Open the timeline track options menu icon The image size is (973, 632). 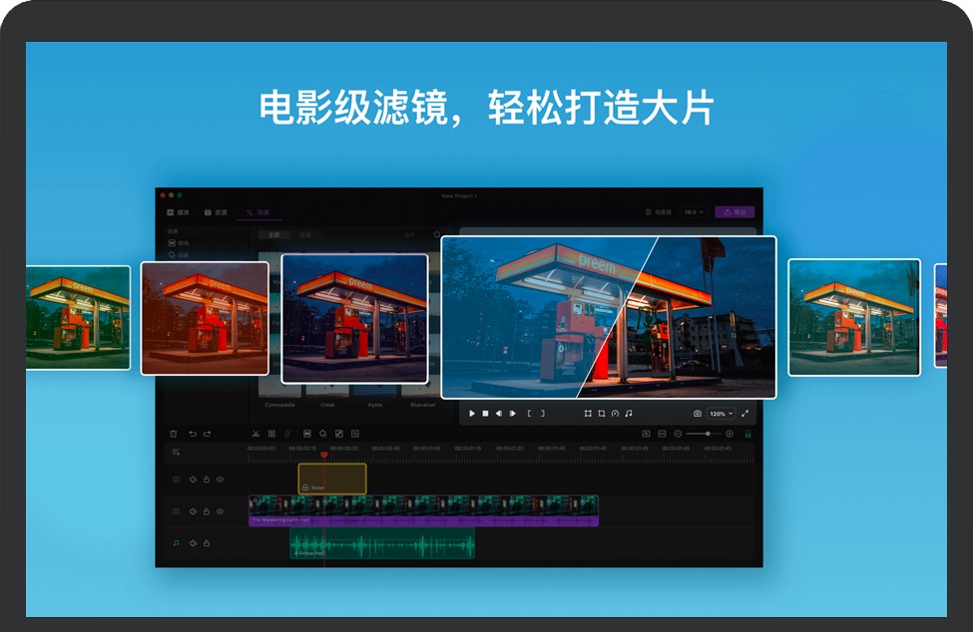176,452
